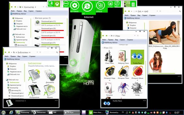Open Косынка solitaire game

coord(109,89)
